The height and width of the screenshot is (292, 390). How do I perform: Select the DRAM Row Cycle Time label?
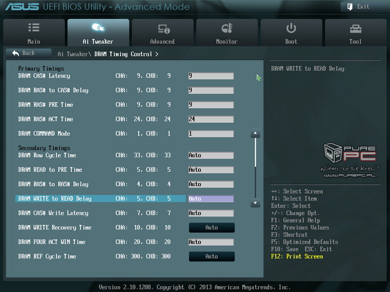click(47, 156)
